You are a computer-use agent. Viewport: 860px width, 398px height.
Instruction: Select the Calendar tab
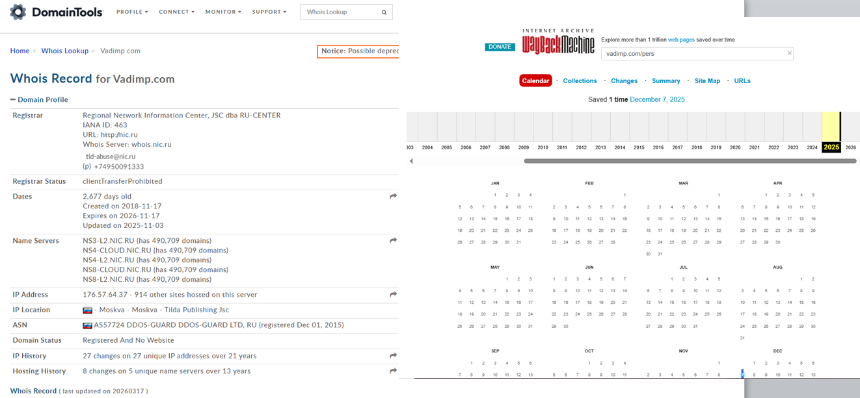[x=536, y=81]
